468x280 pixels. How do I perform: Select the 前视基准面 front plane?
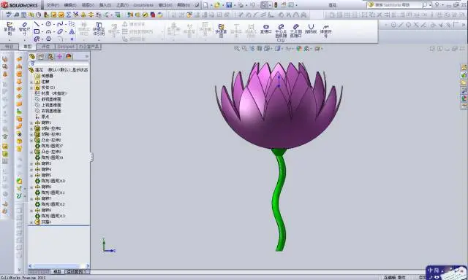[51, 99]
